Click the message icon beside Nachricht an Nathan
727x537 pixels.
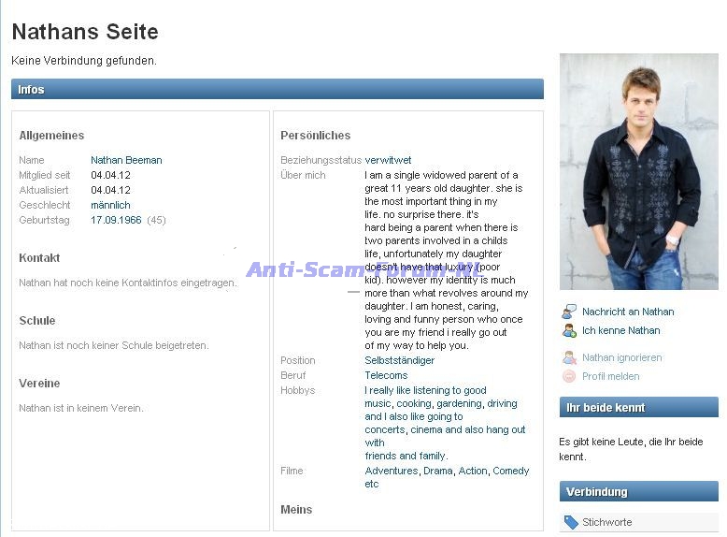[x=569, y=312]
